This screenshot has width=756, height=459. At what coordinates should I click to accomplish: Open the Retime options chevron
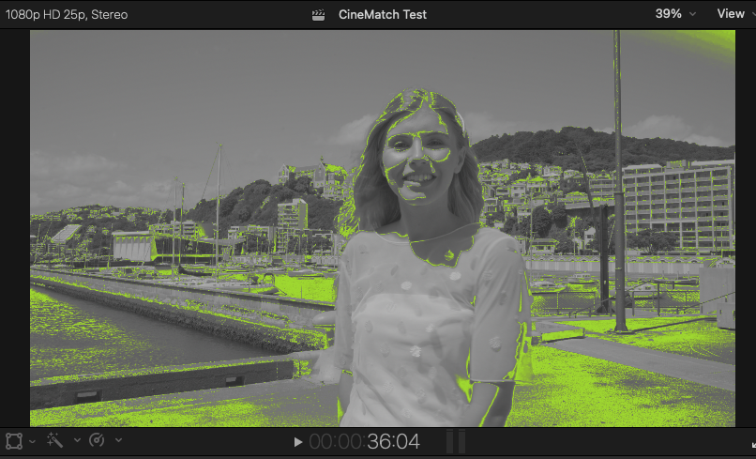pyautogui.click(x=118, y=441)
